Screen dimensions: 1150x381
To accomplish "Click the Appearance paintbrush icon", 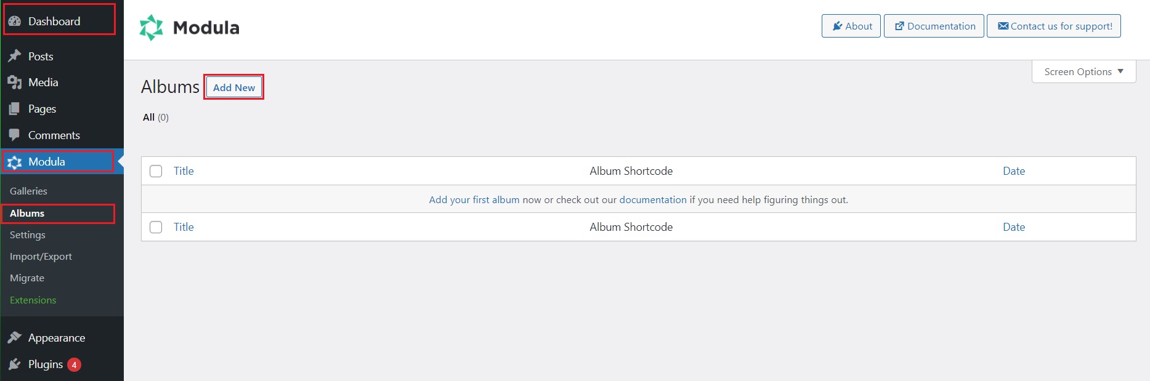I will (x=15, y=337).
